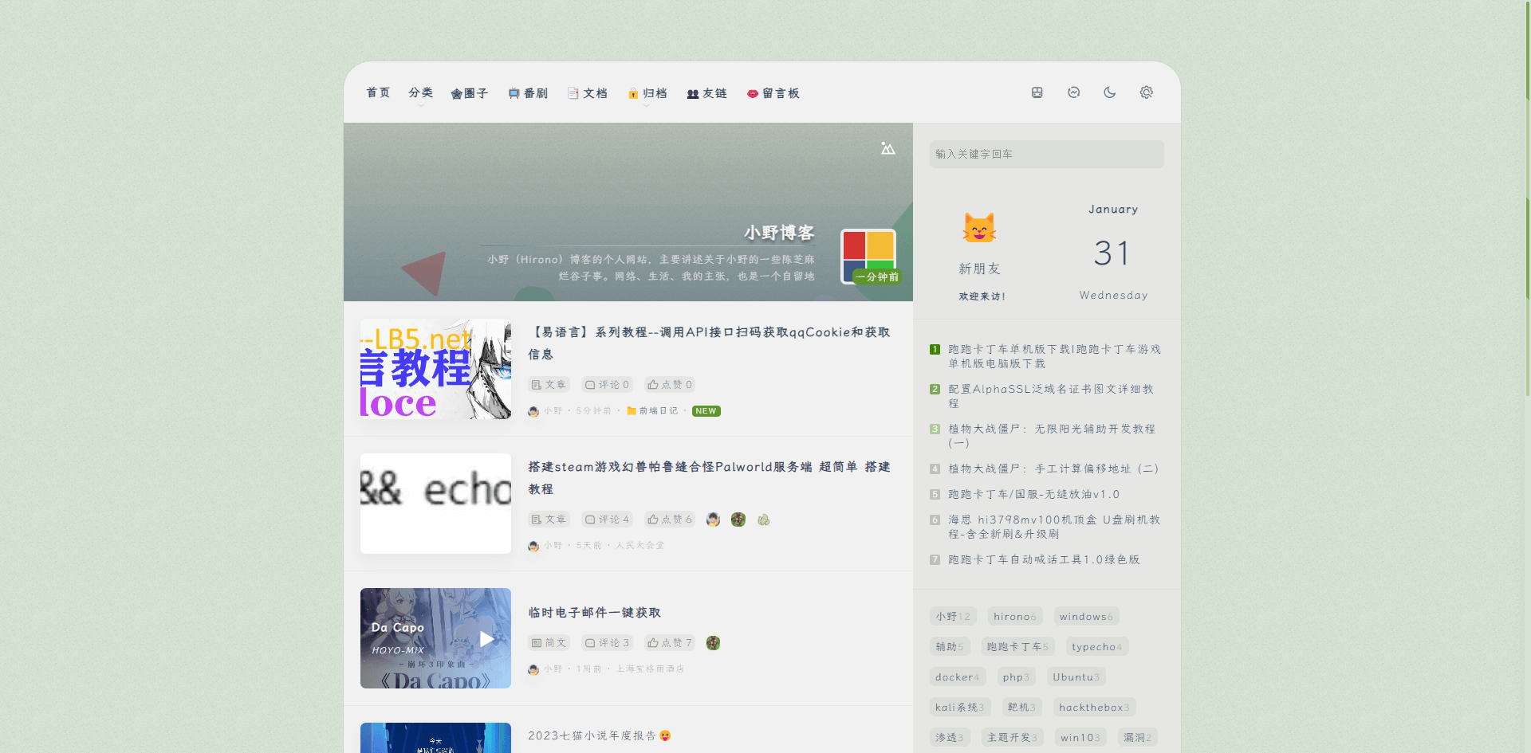Click 点赞 7 on the email post
The height and width of the screenshot is (753, 1531).
tap(670, 643)
